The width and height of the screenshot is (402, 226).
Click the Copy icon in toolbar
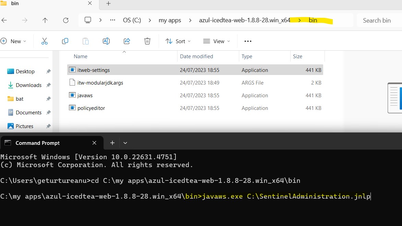point(65,41)
